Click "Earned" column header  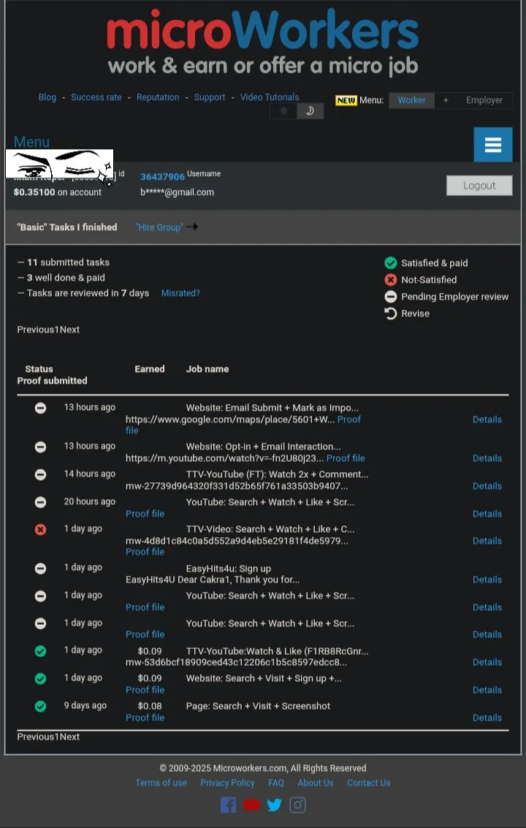[150, 369]
